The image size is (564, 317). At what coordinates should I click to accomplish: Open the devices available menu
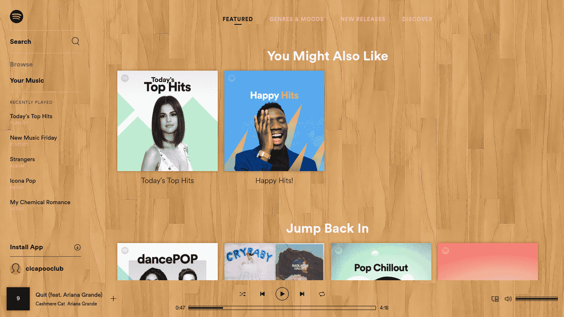pos(494,299)
